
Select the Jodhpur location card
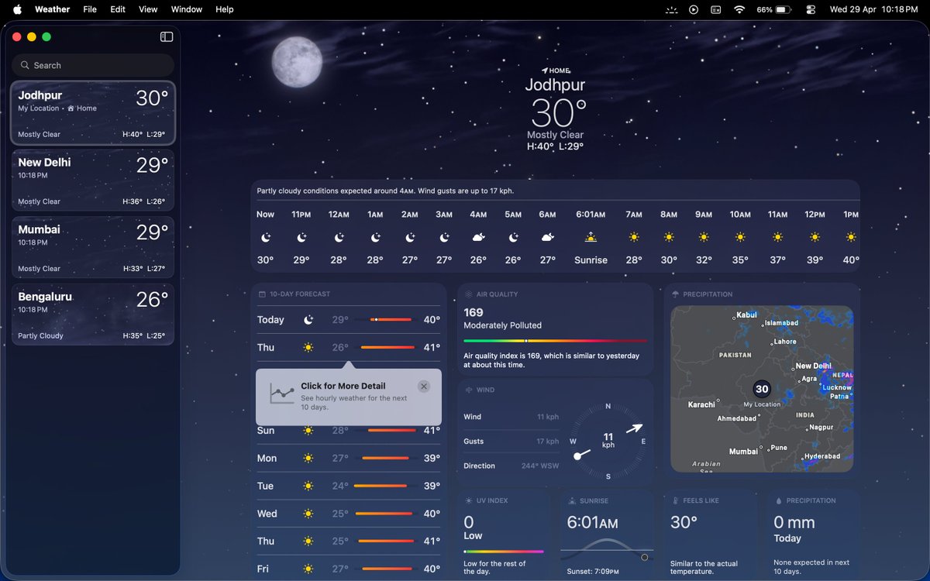click(x=93, y=113)
